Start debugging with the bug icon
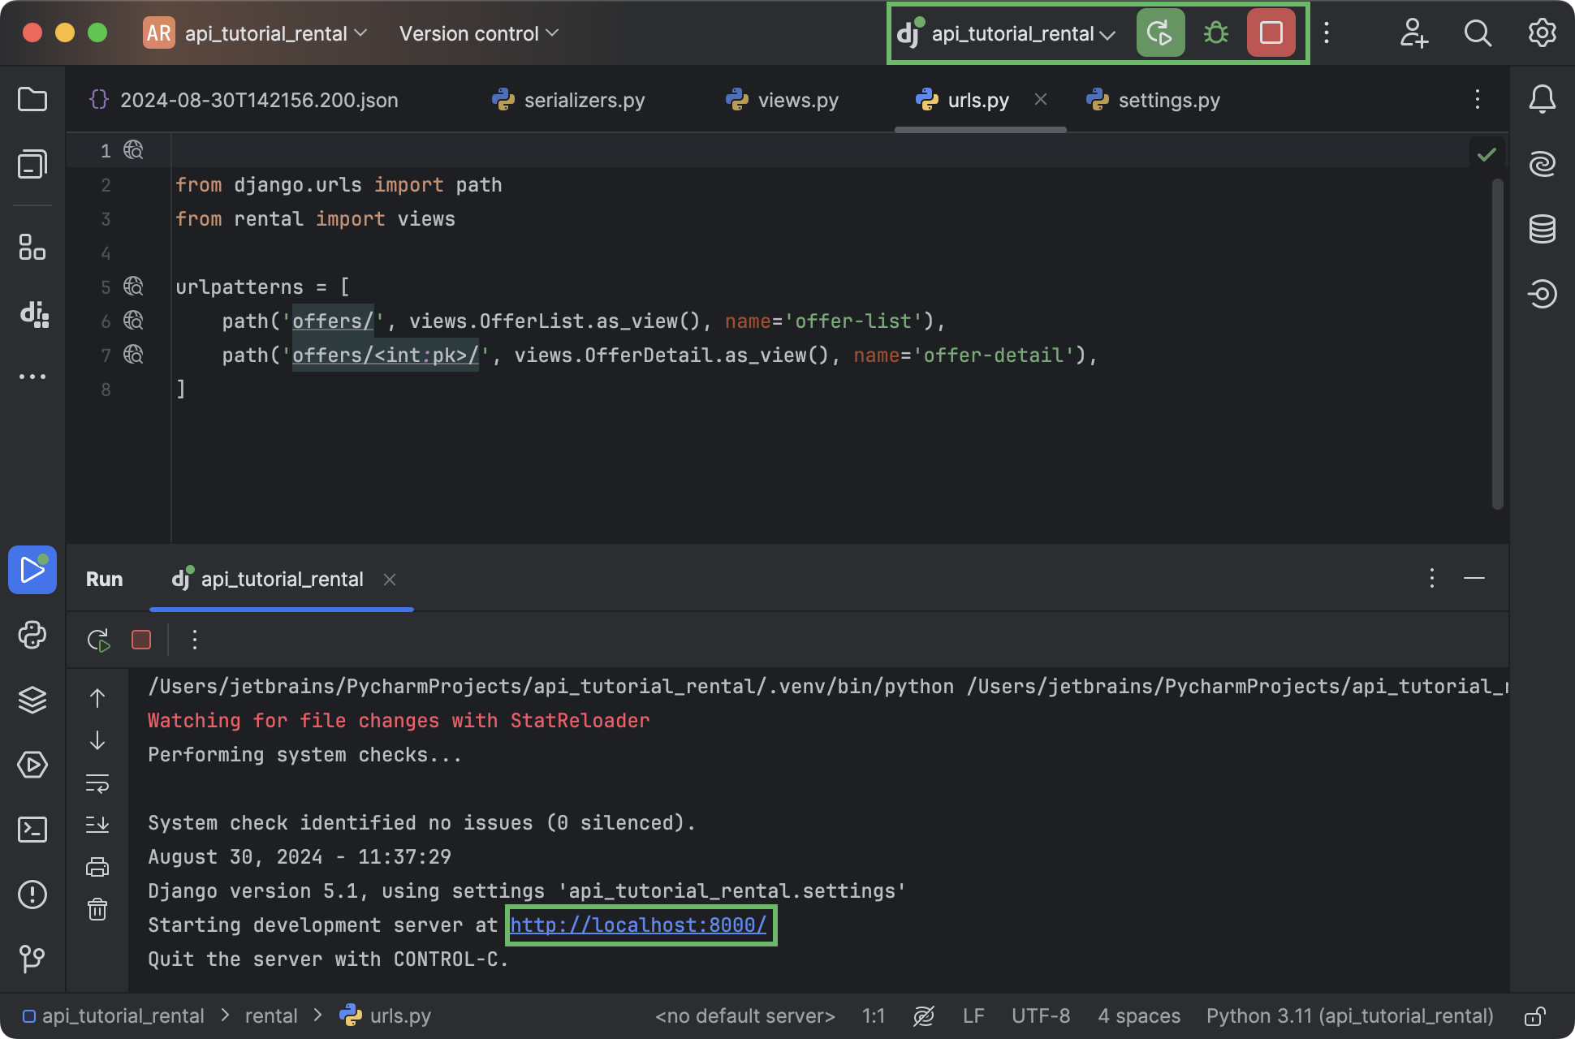Viewport: 1575px width, 1039px height. click(1215, 33)
